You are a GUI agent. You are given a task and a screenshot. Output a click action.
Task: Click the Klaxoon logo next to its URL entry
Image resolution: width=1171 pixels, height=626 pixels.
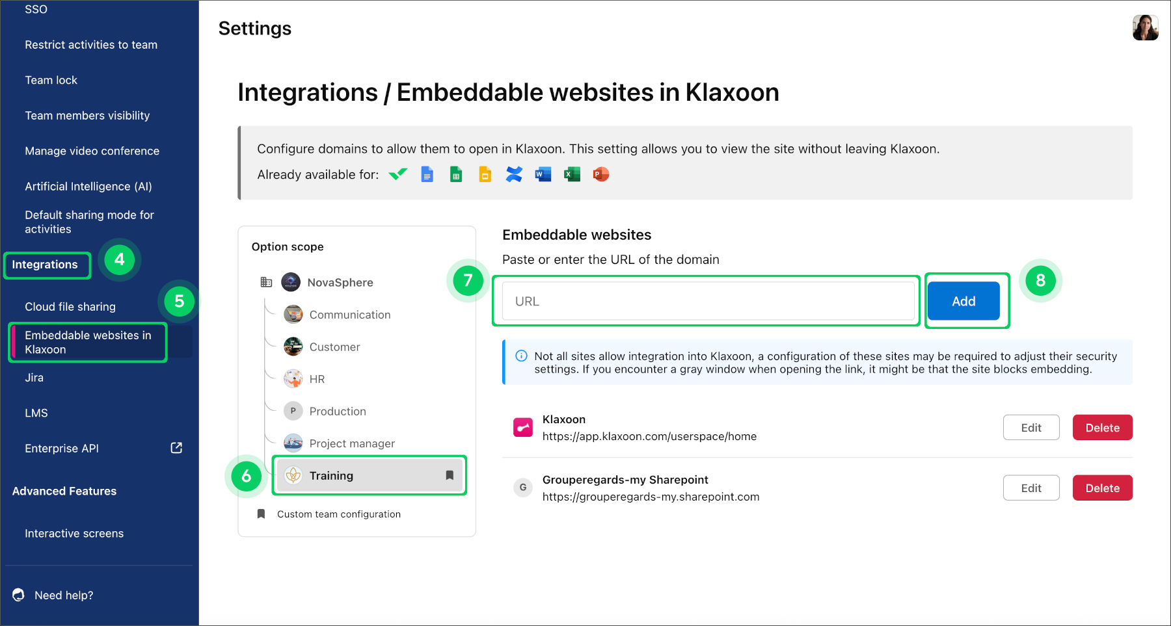coord(522,427)
